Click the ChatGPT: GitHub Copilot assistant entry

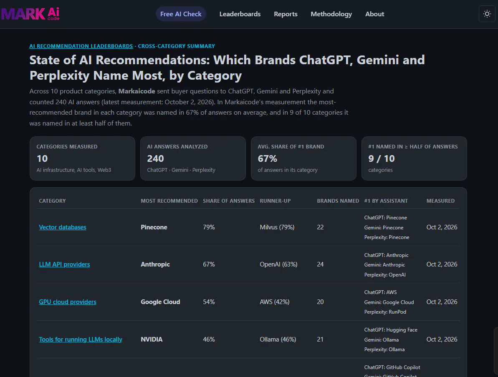click(392, 367)
